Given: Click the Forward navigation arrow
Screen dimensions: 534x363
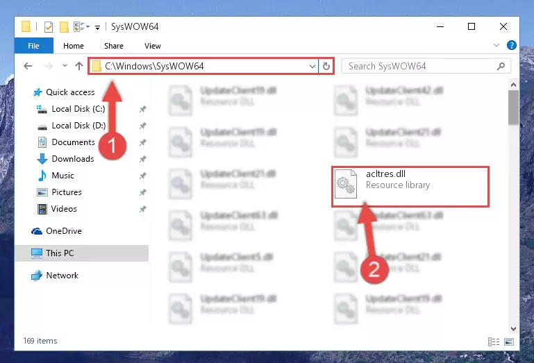Looking at the screenshot, I should 48,66.
